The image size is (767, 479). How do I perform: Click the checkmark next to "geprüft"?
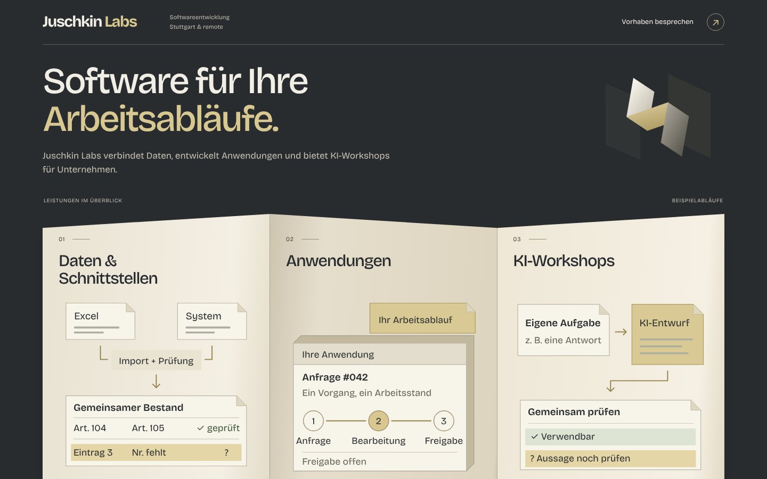pos(200,428)
